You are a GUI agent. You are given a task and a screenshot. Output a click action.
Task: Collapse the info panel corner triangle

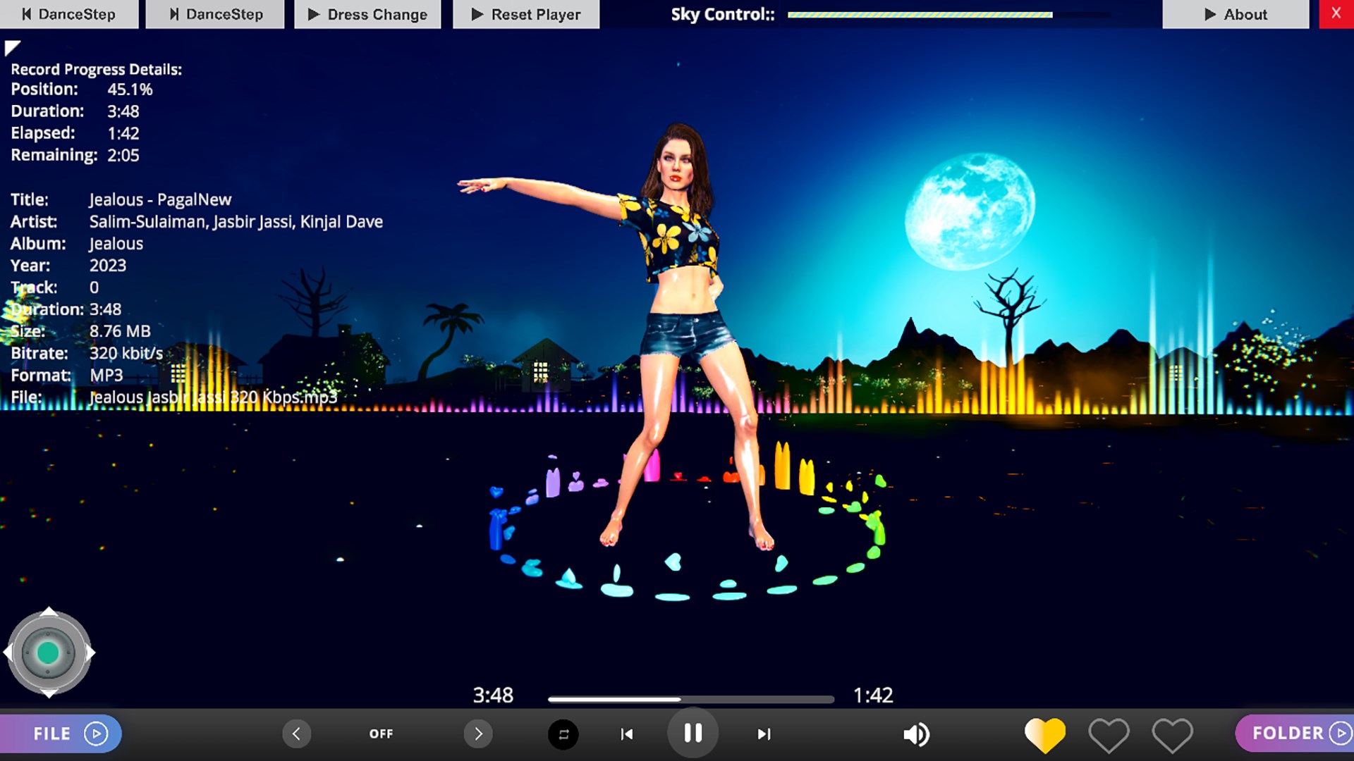coord(11,47)
